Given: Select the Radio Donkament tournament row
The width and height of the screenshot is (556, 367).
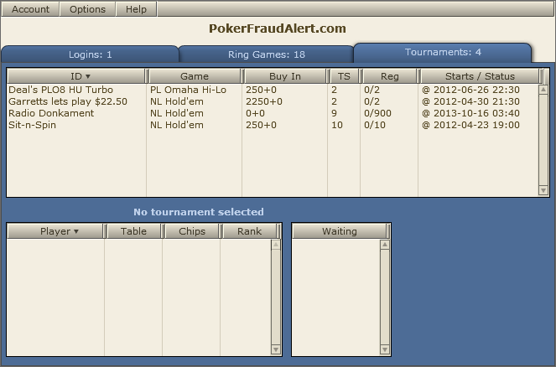Looking at the screenshot, I should coord(273,113).
